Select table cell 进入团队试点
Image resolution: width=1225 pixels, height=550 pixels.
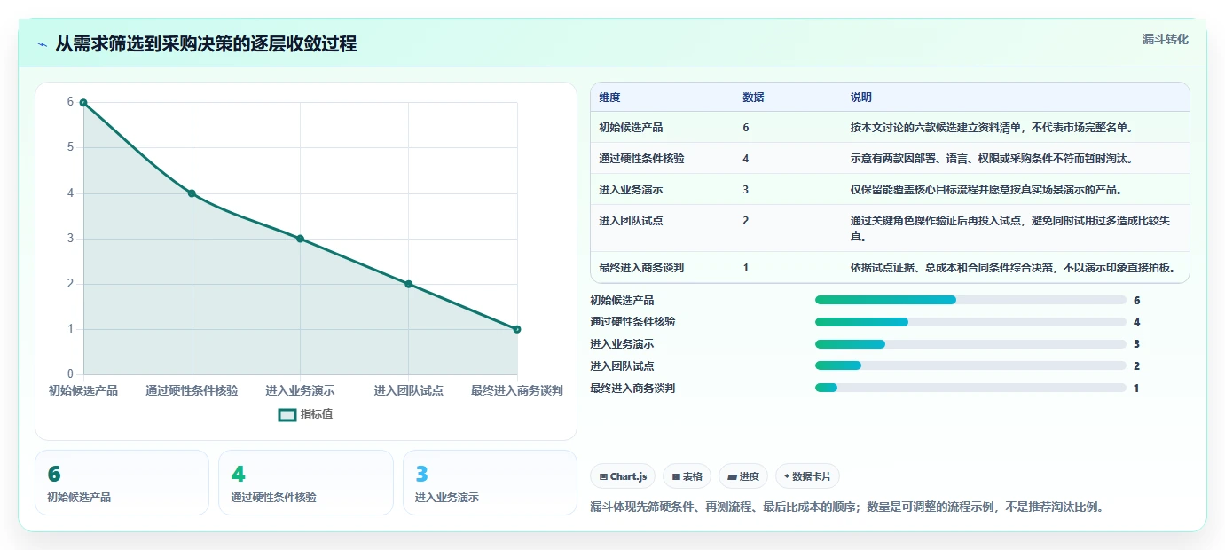click(631, 221)
